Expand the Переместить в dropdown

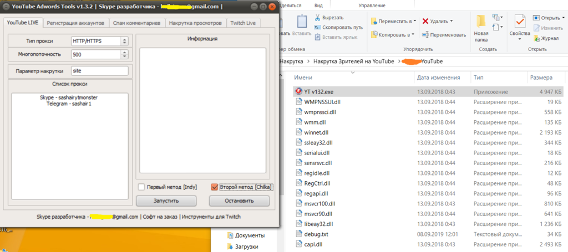[x=414, y=21]
